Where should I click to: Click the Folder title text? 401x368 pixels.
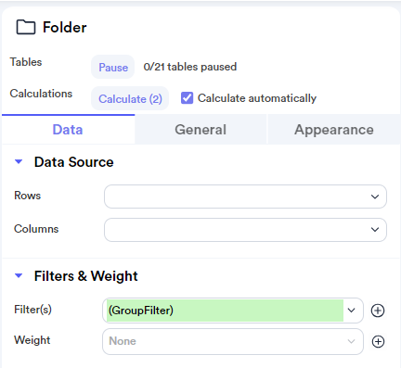click(x=65, y=27)
